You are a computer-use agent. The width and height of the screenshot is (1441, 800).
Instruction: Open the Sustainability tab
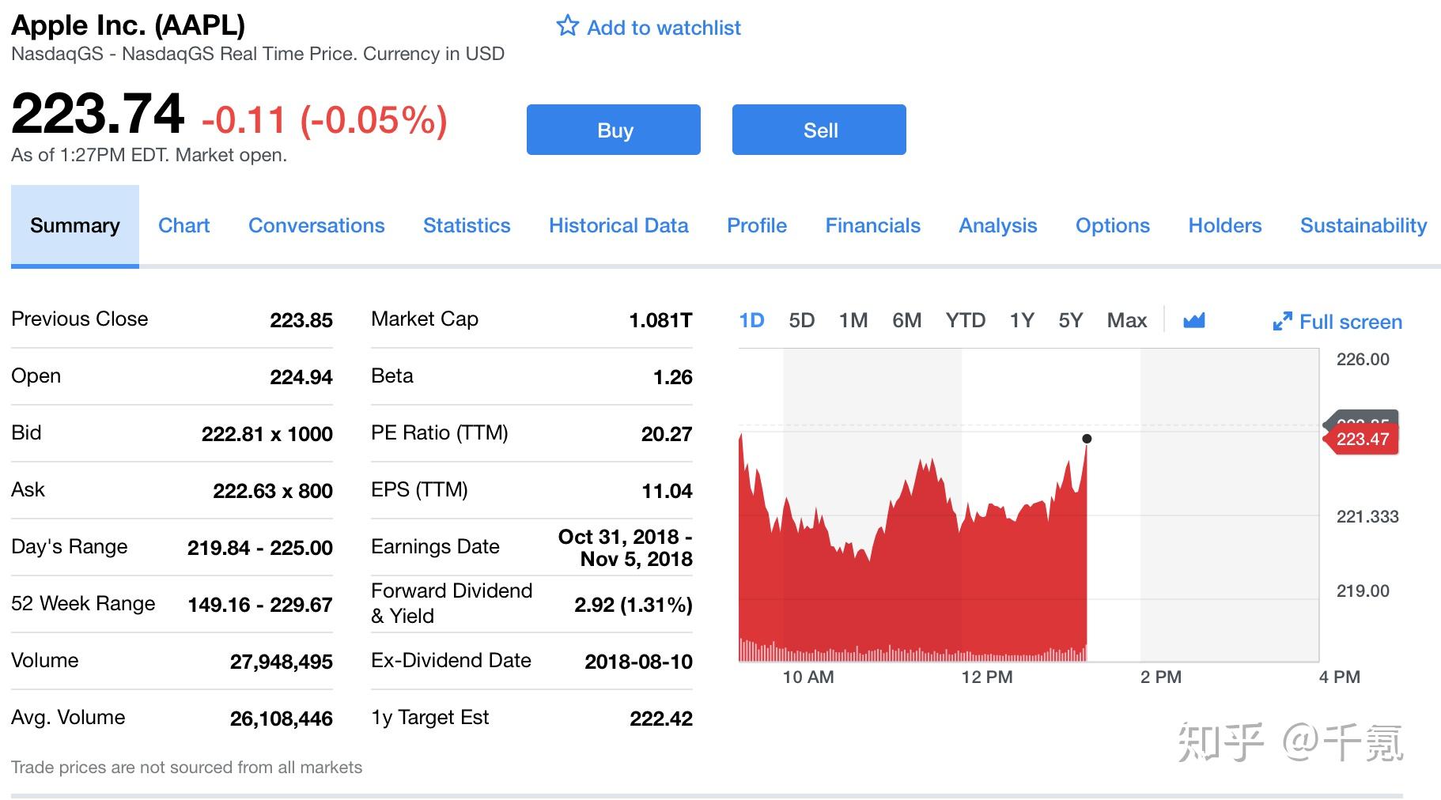[x=1363, y=226]
